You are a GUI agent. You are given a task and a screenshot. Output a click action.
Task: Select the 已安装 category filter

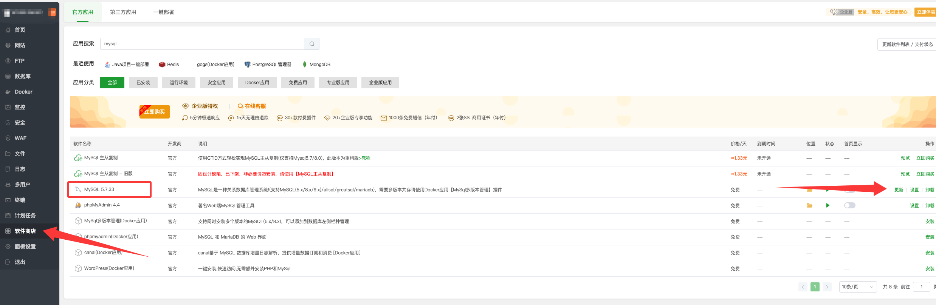pos(143,83)
